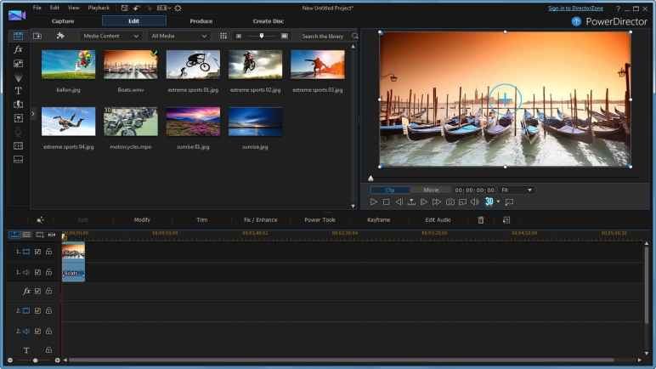Delete the selected clip using the trash icon
The width and height of the screenshot is (656, 369).
pos(481,220)
